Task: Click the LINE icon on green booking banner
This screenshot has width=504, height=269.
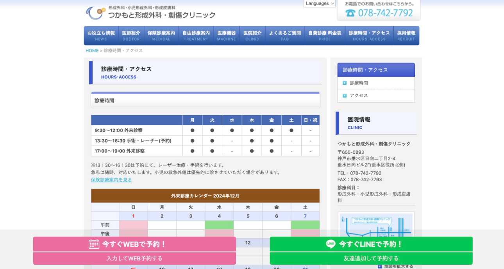Action: click(x=331, y=244)
